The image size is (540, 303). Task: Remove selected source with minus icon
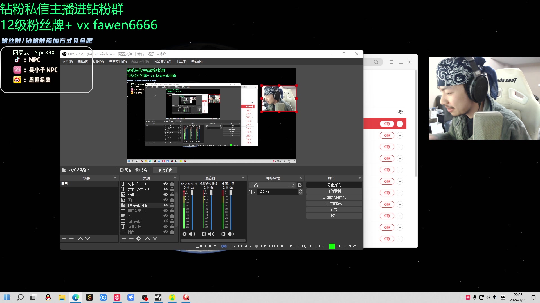(131, 238)
